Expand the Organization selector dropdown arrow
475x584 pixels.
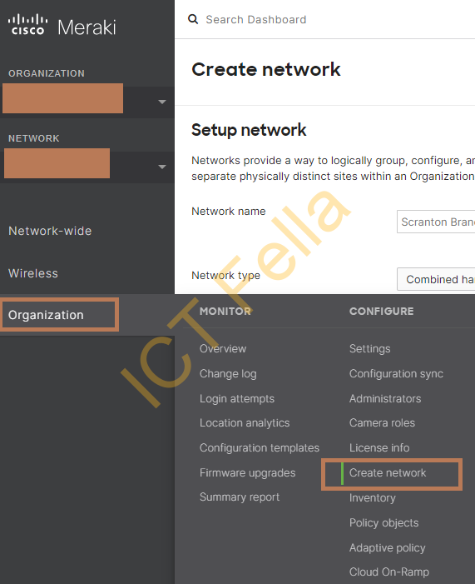pyautogui.click(x=162, y=102)
